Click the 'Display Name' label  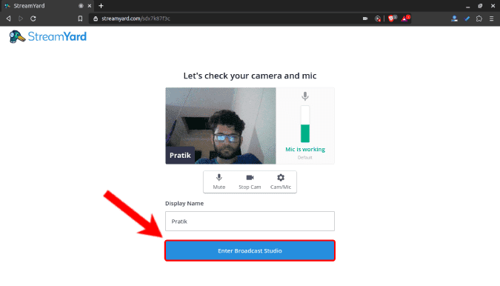[x=184, y=203]
